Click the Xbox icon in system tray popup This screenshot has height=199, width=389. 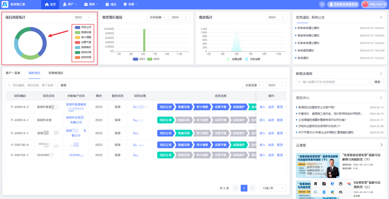[341, 184]
